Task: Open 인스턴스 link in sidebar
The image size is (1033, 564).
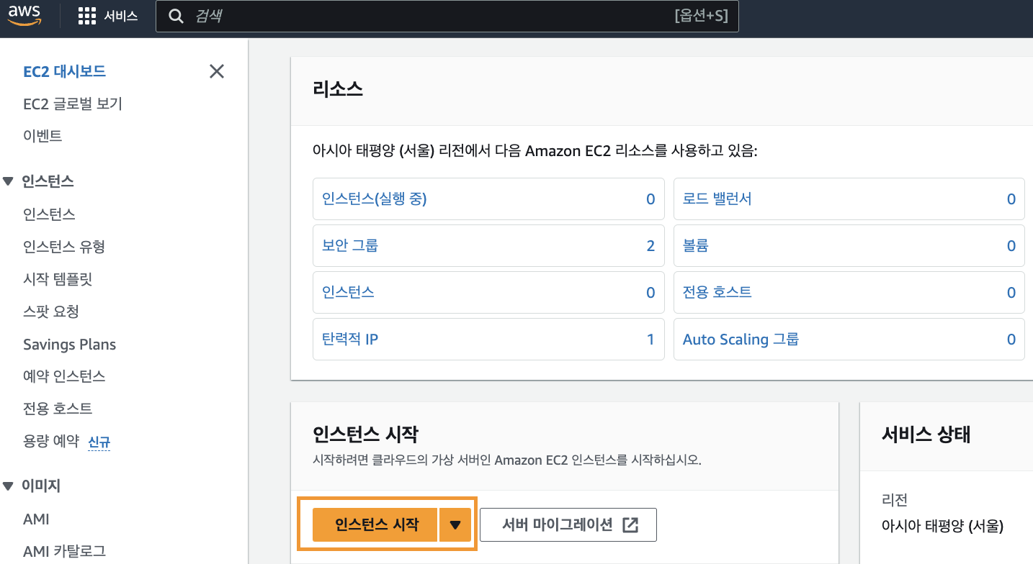Action: click(49, 214)
